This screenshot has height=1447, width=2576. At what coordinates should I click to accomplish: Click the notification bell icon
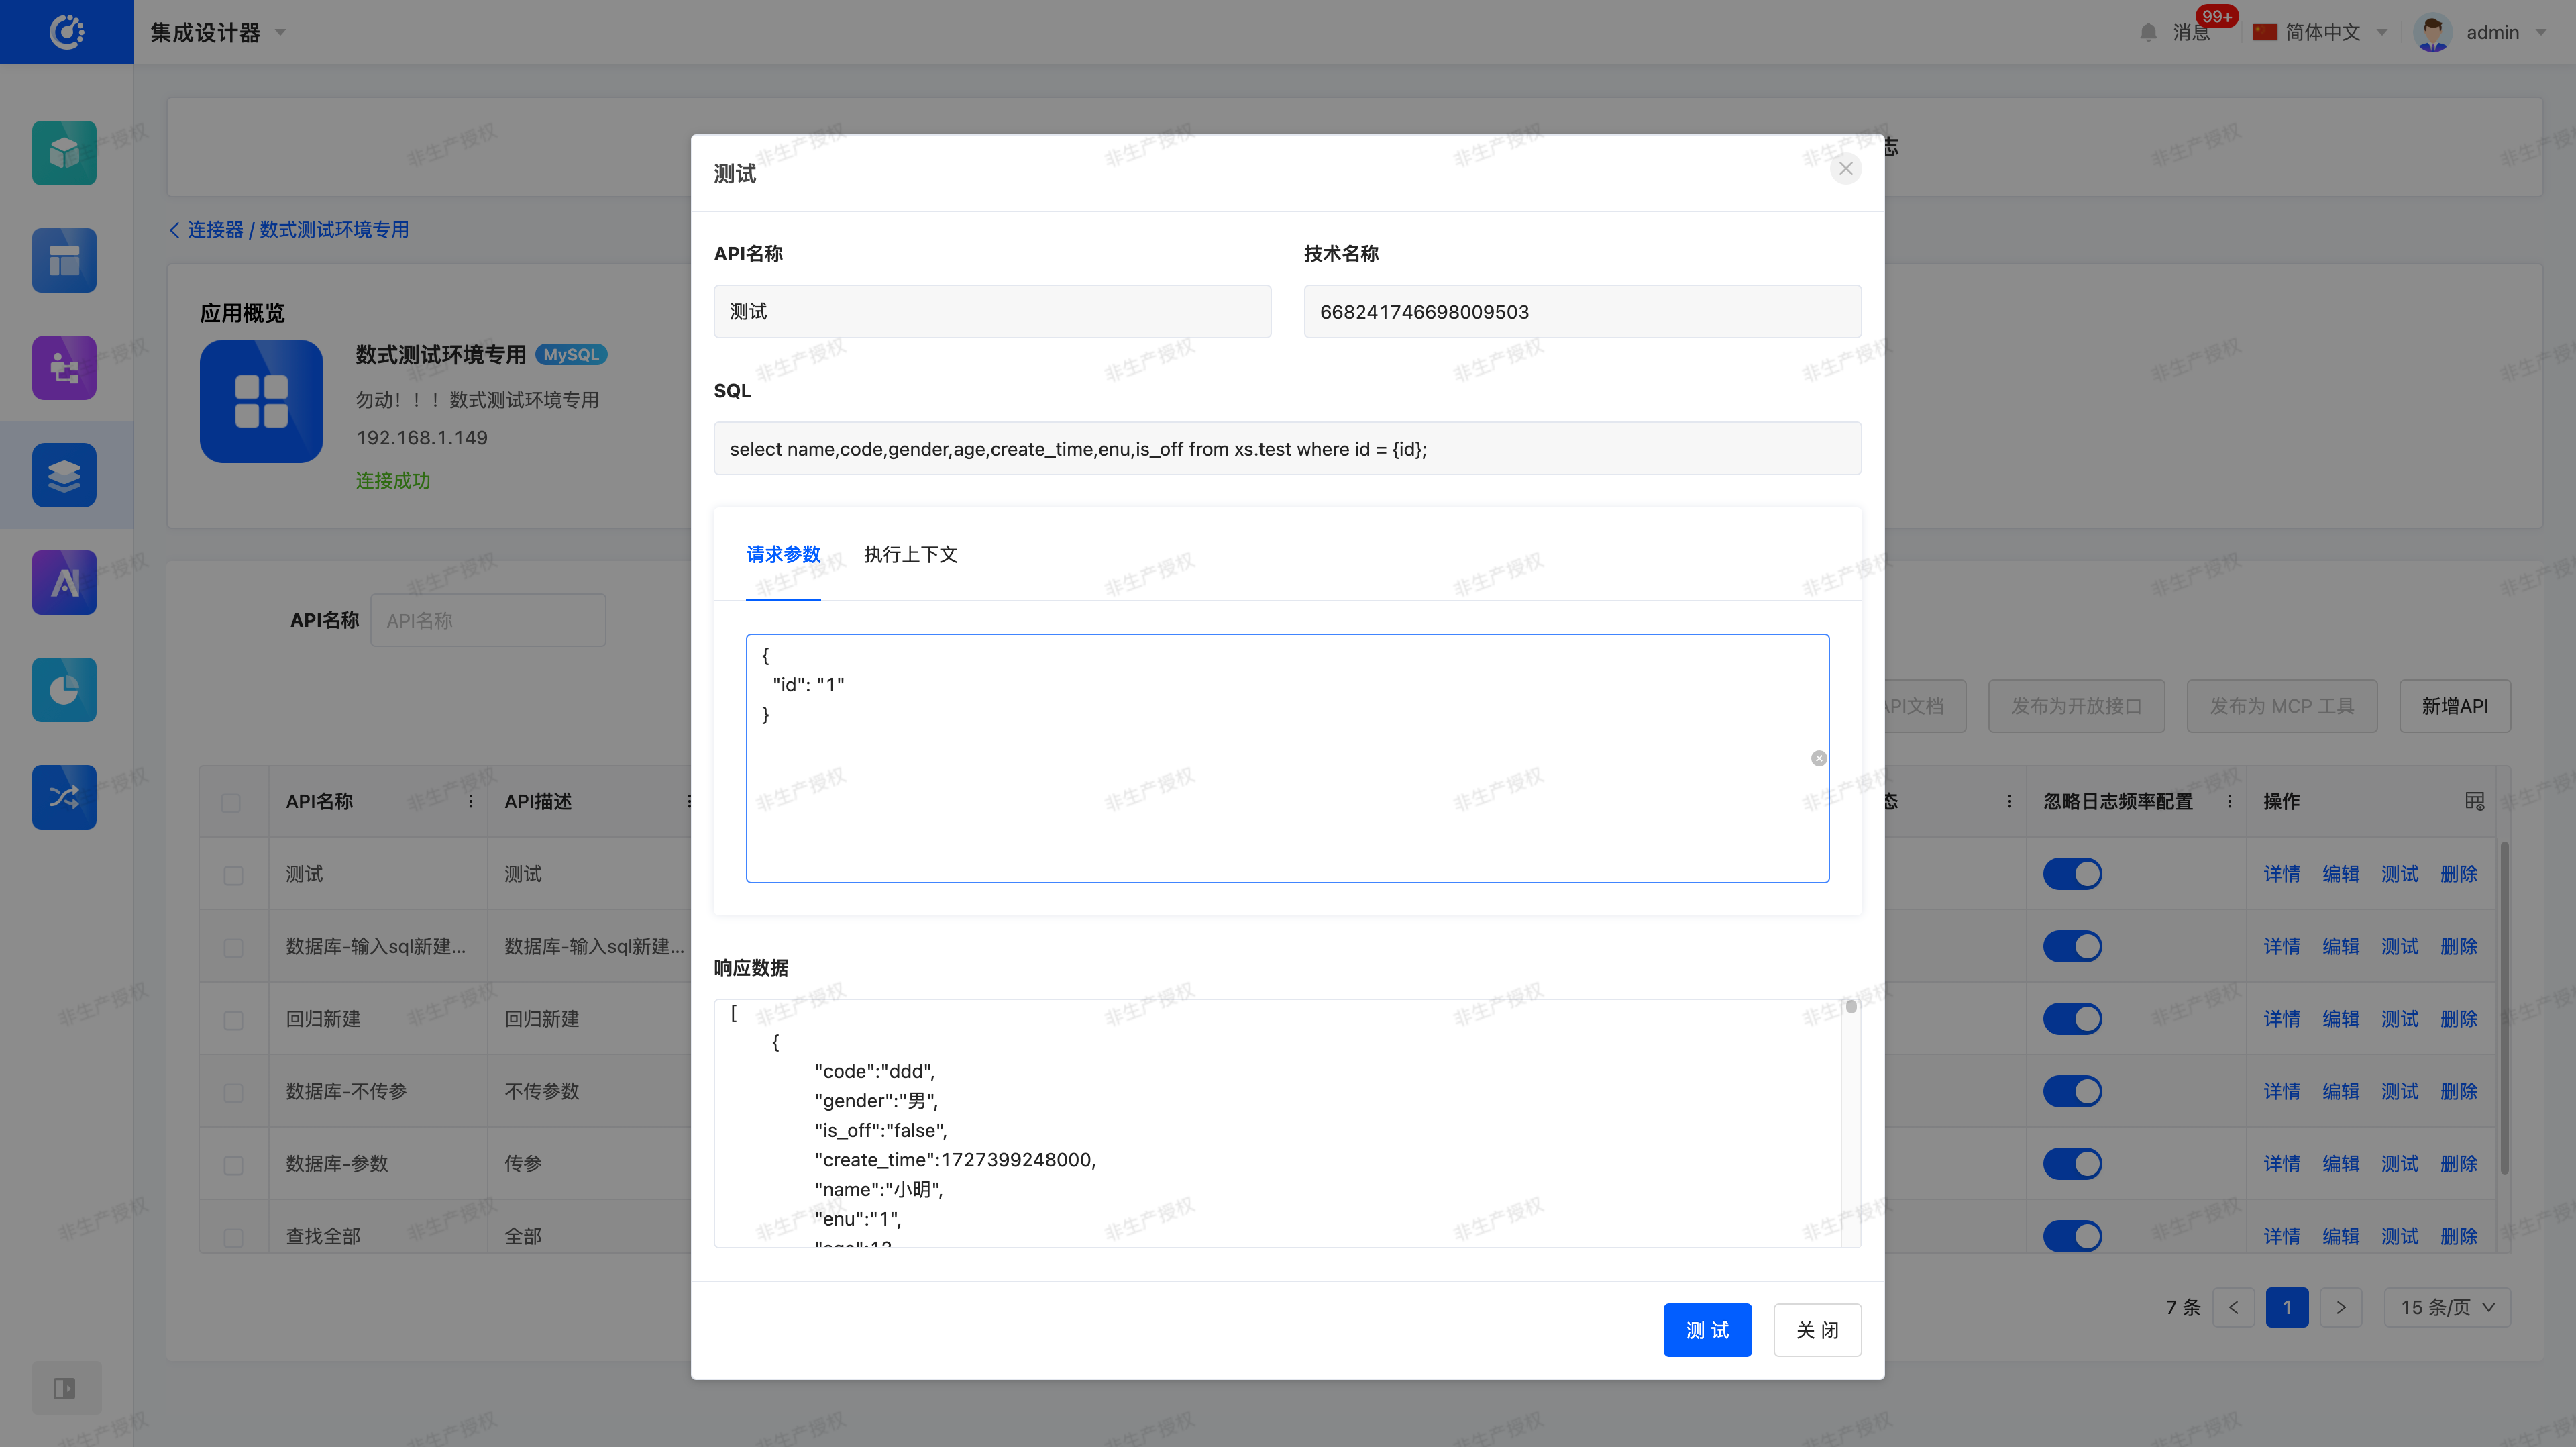pyautogui.click(x=2148, y=33)
